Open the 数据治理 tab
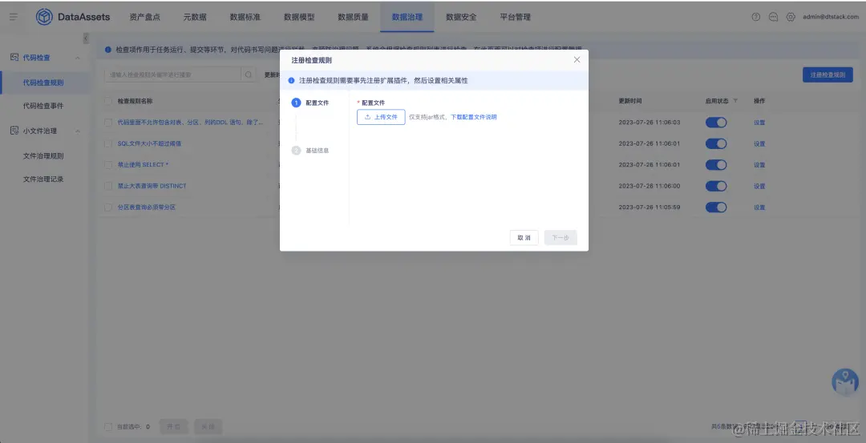This screenshot has width=866, height=443. [x=407, y=17]
